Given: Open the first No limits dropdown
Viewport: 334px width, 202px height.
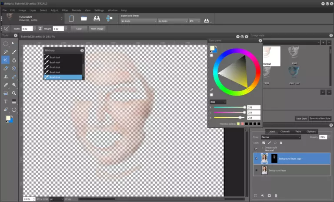Looking at the screenshot, I should [x=139, y=21].
